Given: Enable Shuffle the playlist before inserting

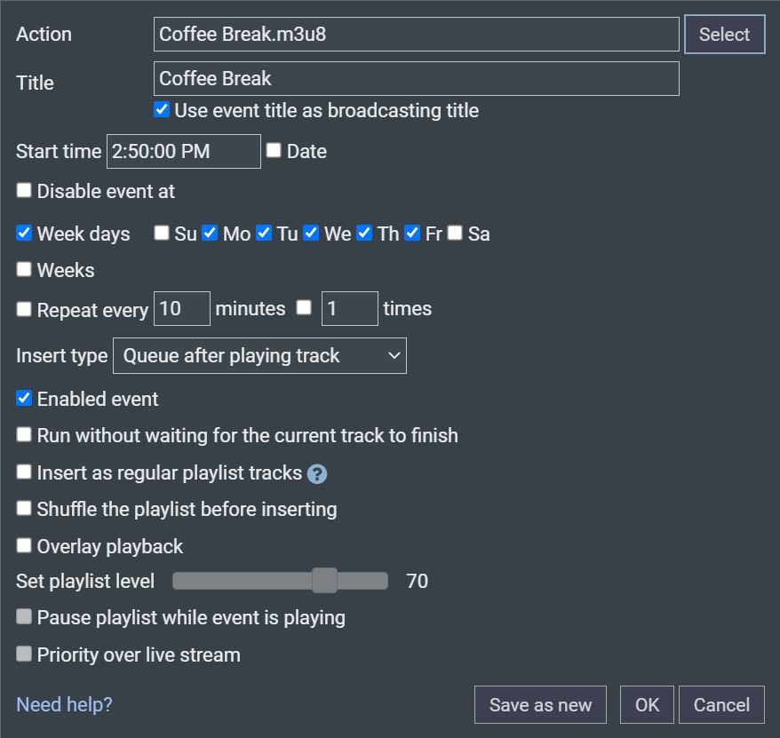Looking at the screenshot, I should click(x=24, y=508).
